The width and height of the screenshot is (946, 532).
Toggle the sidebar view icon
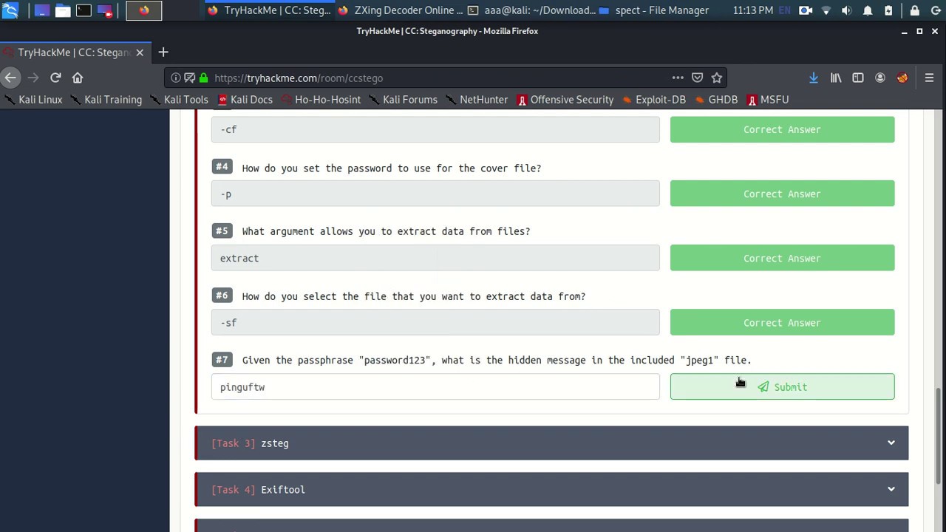tap(858, 78)
